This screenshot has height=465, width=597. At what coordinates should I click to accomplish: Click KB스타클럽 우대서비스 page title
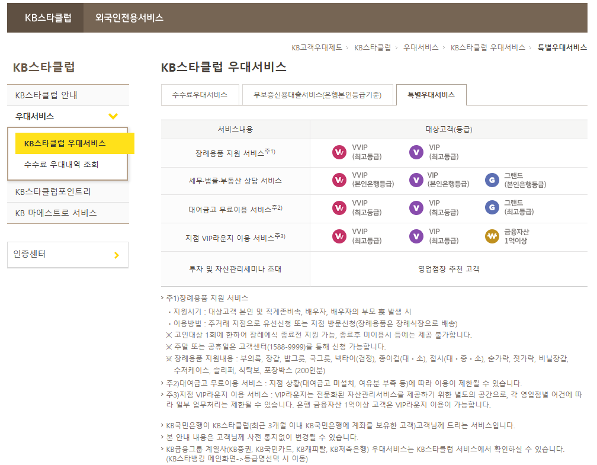click(224, 67)
